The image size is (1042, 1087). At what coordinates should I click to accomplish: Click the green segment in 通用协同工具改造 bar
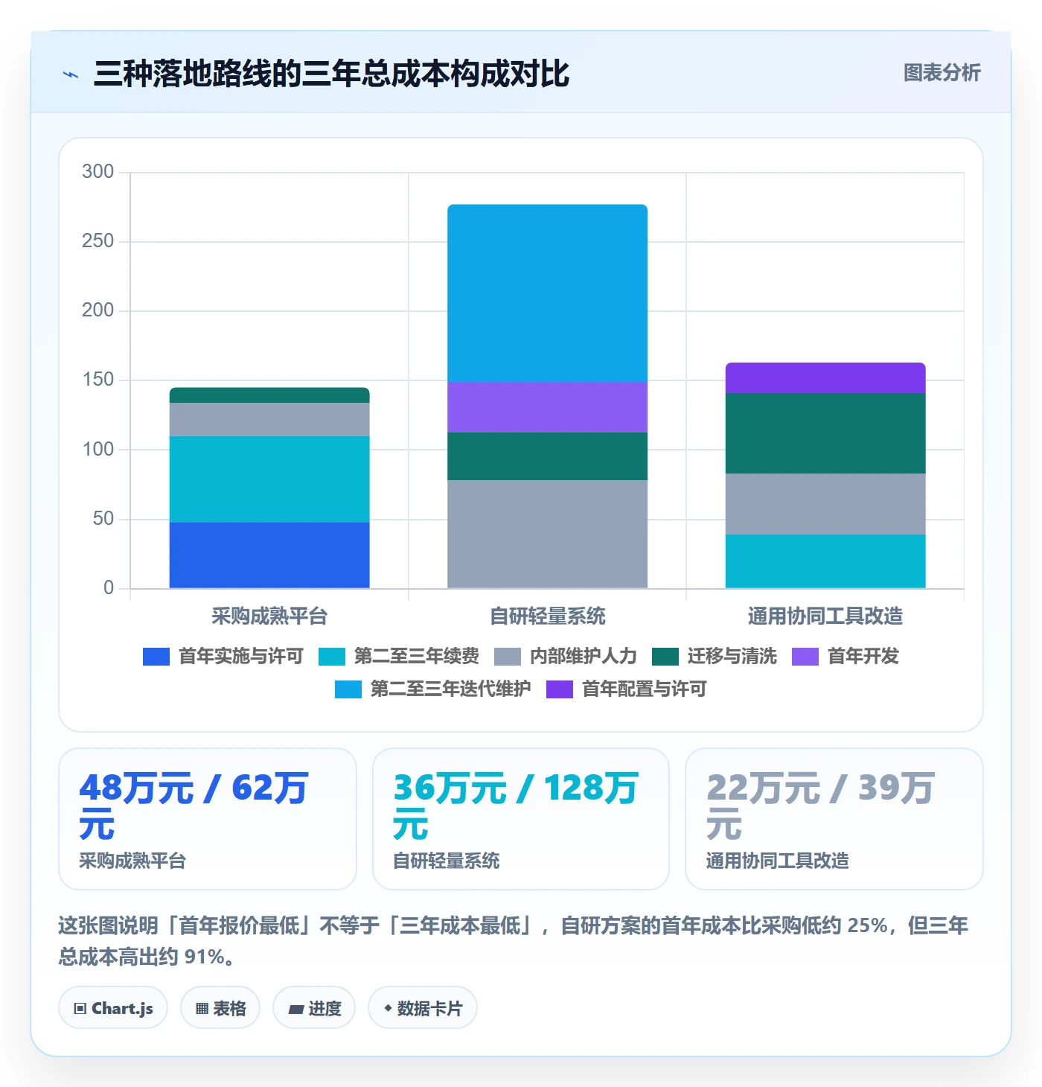click(x=825, y=433)
